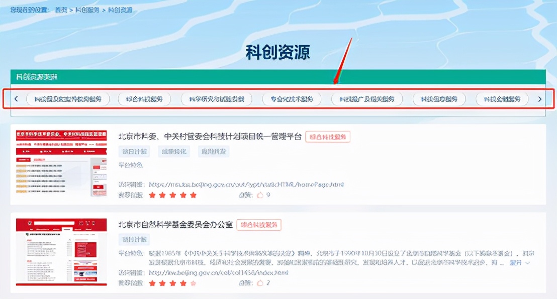Screen dimensions: 557x299
Task: Select the 专业化技术服务 category
Action: click(x=291, y=99)
